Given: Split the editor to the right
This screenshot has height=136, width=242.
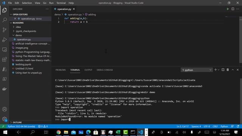Looking at the screenshot, I should click(x=233, y=9).
